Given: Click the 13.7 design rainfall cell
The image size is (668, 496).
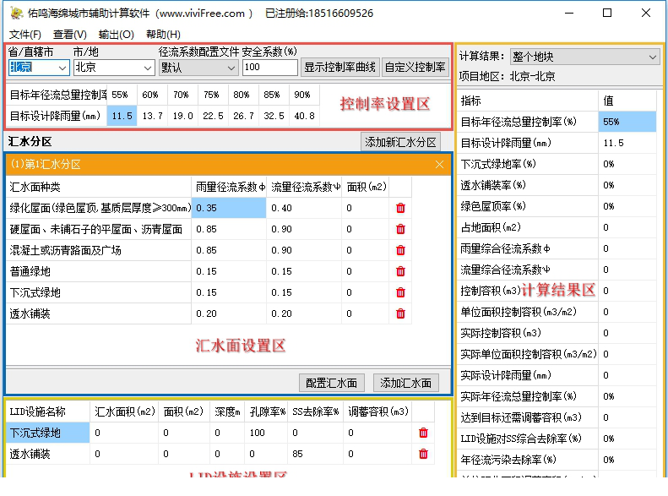Looking at the screenshot, I should point(152,116).
